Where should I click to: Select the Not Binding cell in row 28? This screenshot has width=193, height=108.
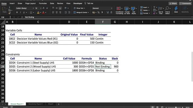[x=103, y=67]
